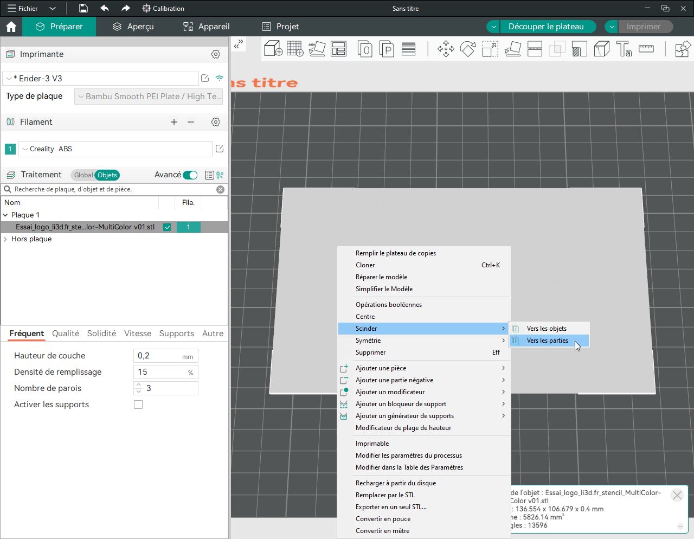Click the Auto-orient toolbar icon
This screenshot has width=694, height=539.
coord(317,49)
